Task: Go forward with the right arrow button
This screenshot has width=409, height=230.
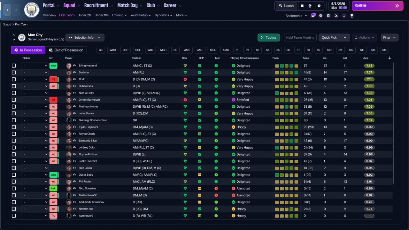Action: (x=16, y=10)
